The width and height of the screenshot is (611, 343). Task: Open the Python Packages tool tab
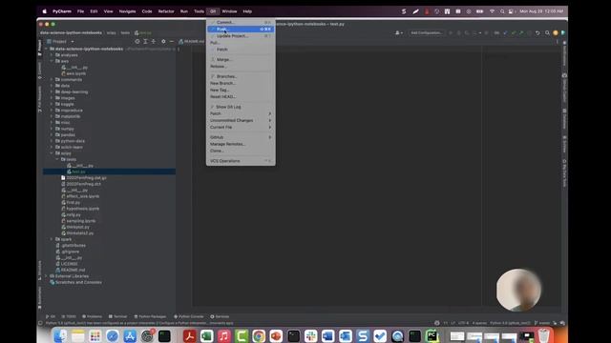[x=150, y=316]
